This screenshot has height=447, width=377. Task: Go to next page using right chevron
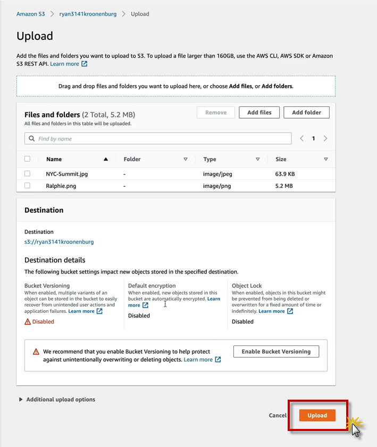325,138
